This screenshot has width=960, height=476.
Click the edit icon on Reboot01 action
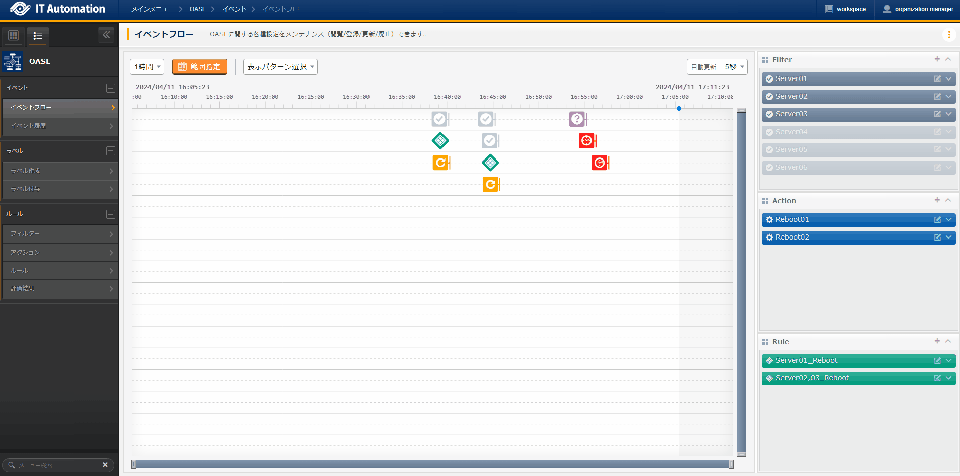coord(937,220)
